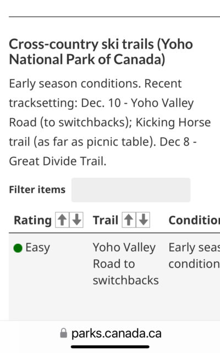Select the Rating column header

33,220
